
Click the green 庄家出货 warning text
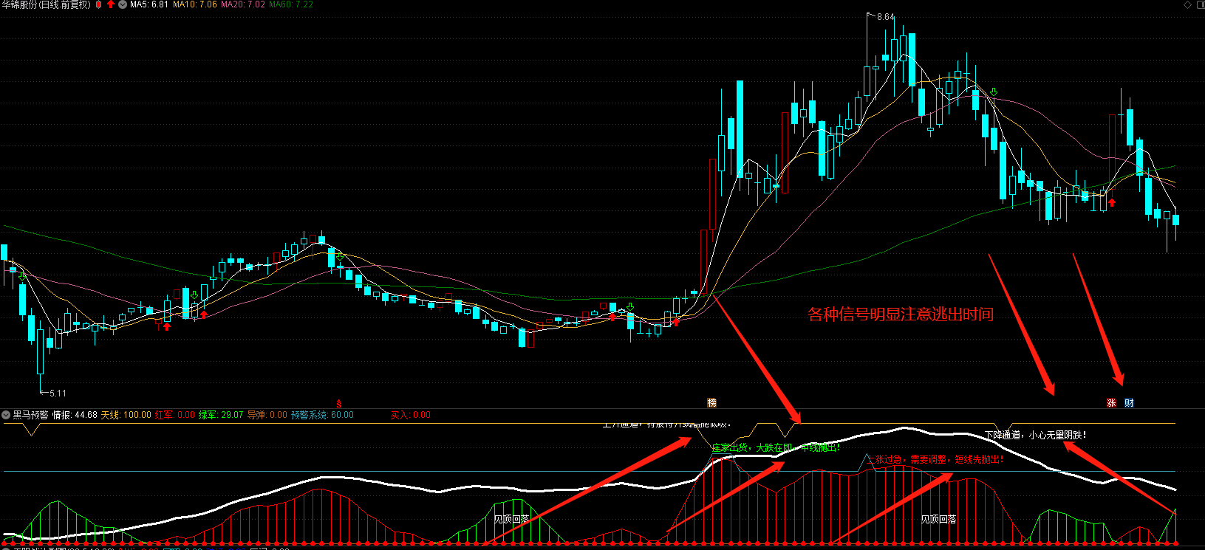[x=776, y=447]
